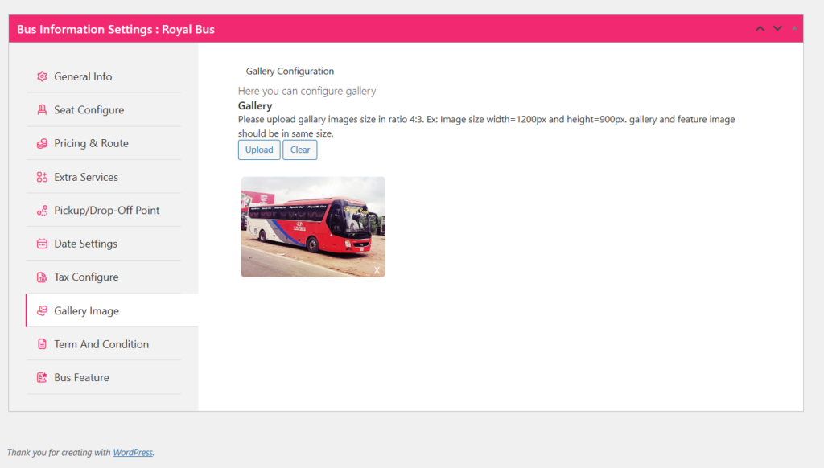Click the Bus Feature icon

coord(42,377)
